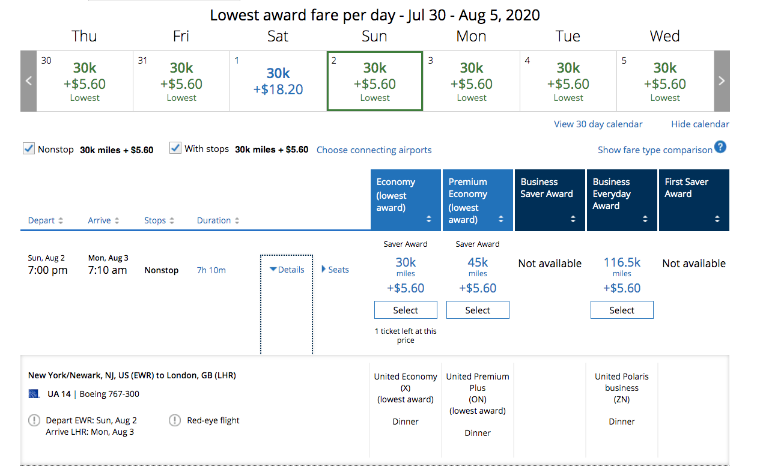Expand the Seats selection panel
The width and height of the screenshot is (760, 472).
pos(335,269)
